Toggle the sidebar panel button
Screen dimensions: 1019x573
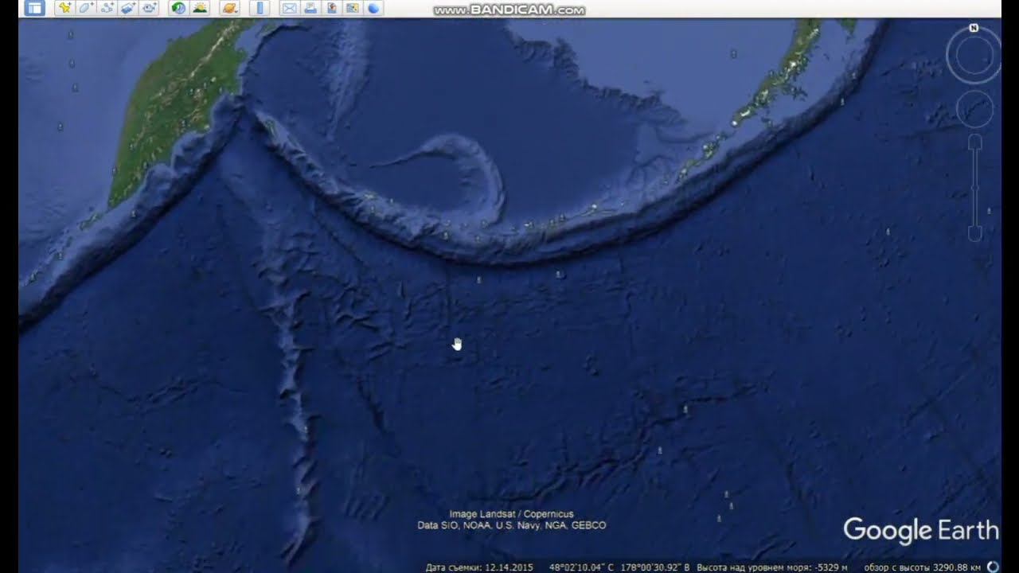click(34, 8)
